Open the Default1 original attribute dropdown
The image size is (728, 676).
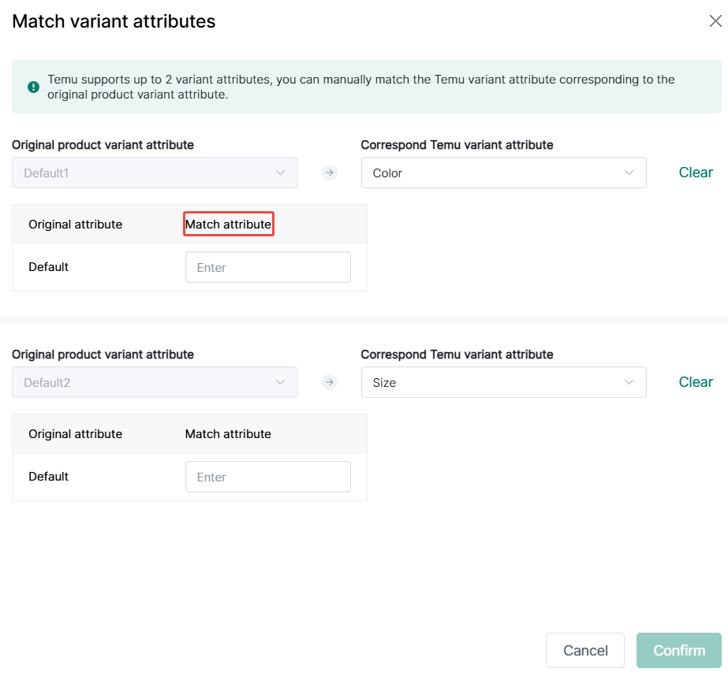tap(155, 173)
